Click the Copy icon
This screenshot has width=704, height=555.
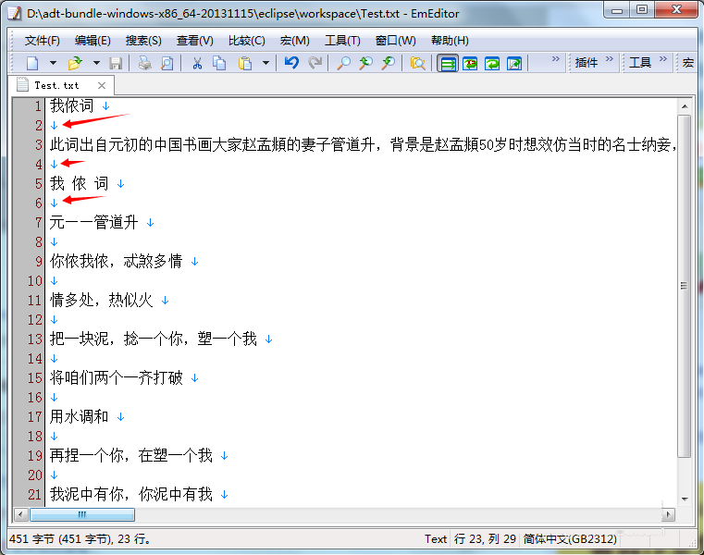219,63
